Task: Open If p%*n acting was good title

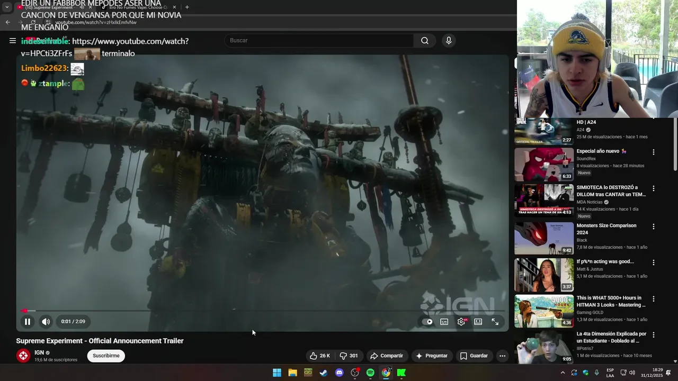Action: 605,261
